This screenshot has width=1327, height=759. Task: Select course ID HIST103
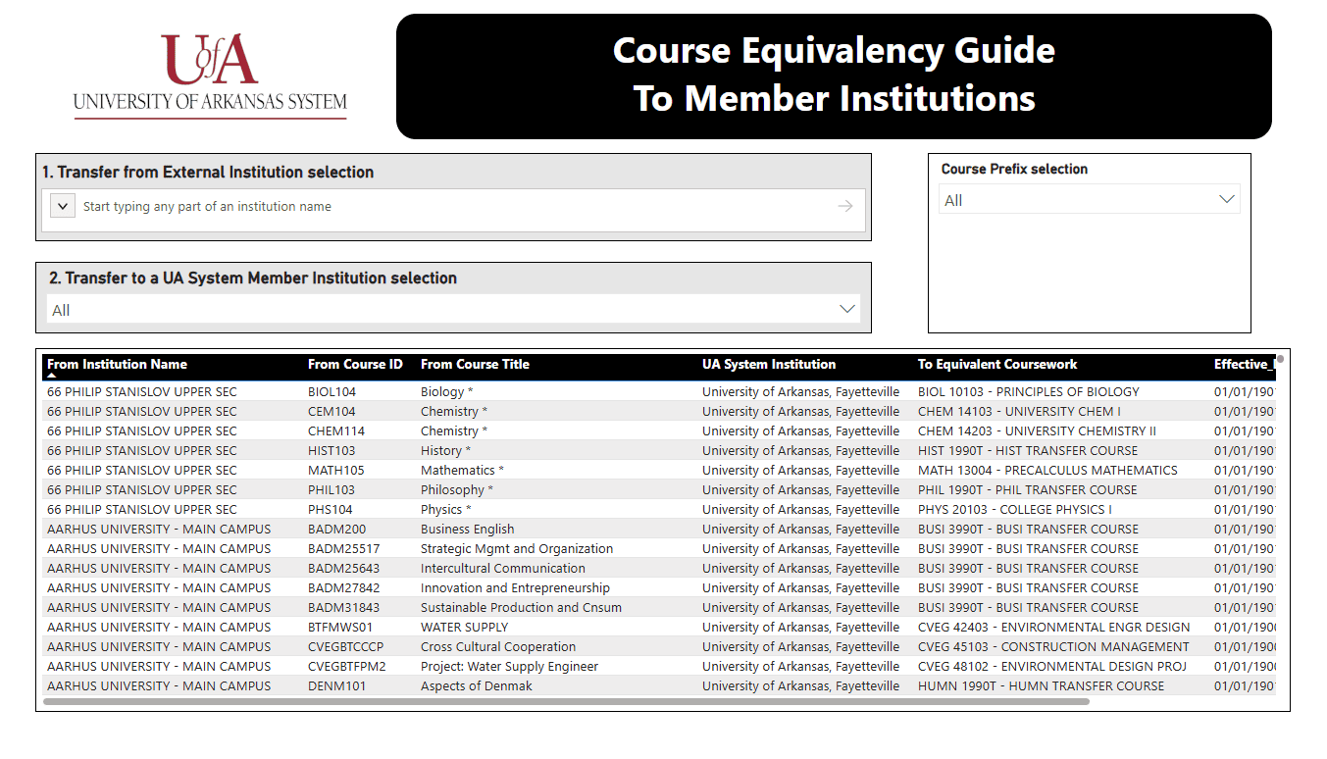click(x=332, y=450)
